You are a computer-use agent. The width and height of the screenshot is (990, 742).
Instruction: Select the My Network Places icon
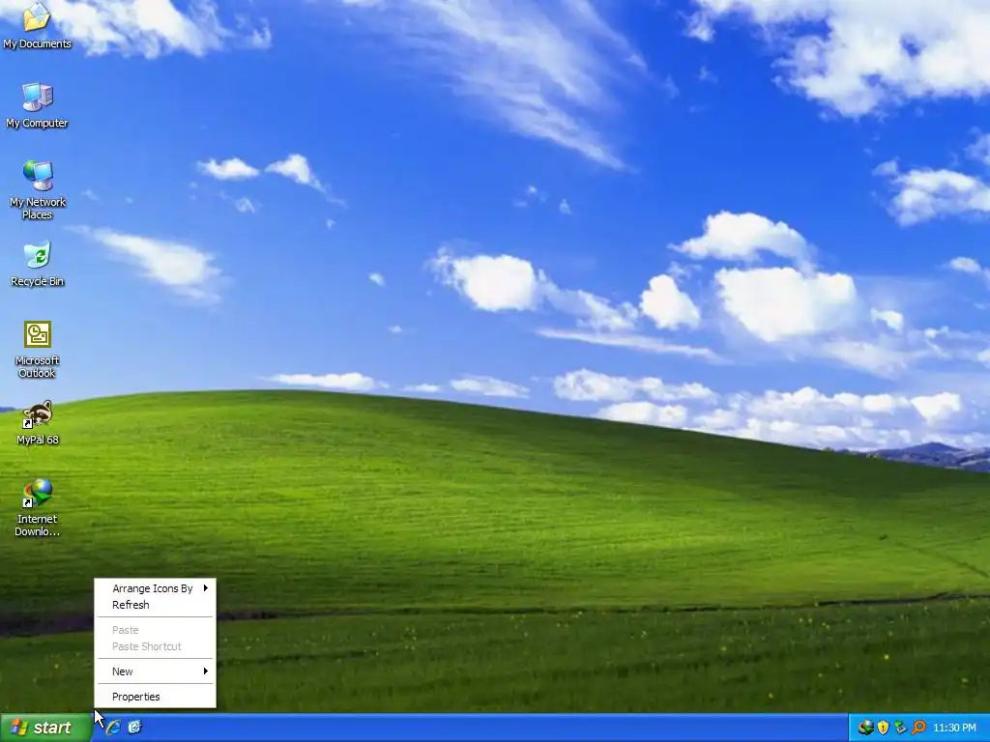tap(38, 190)
